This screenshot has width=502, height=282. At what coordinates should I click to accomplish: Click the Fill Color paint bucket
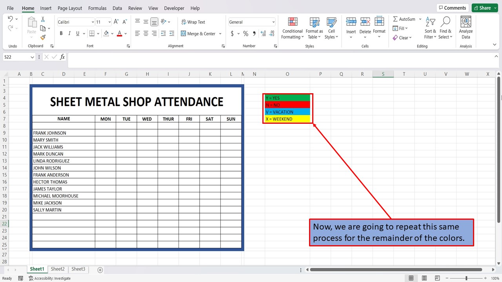[x=106, y=34]
